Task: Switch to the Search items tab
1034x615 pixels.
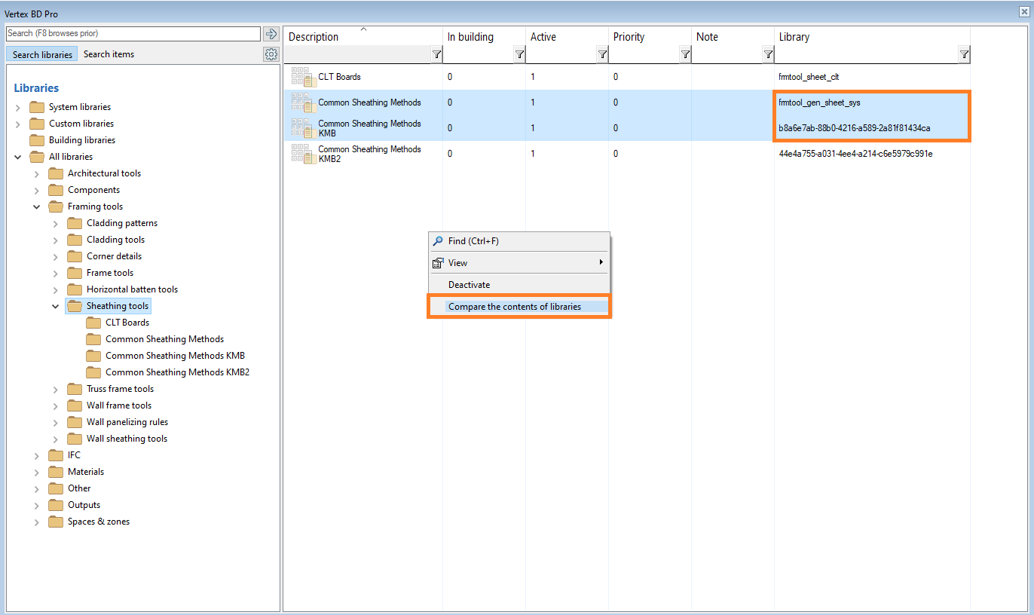Action: [109, 54]
